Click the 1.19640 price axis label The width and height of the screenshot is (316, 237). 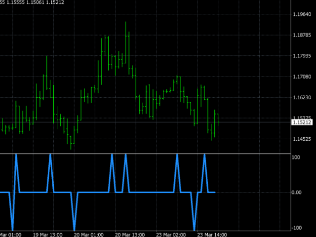[302, 14]
